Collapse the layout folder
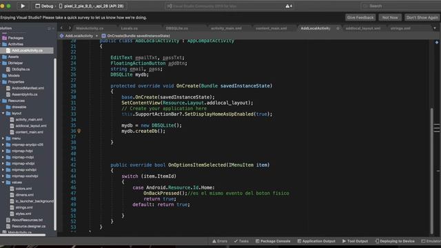The height and width of the screenshot is (248, 441). (x=3, y=113)
